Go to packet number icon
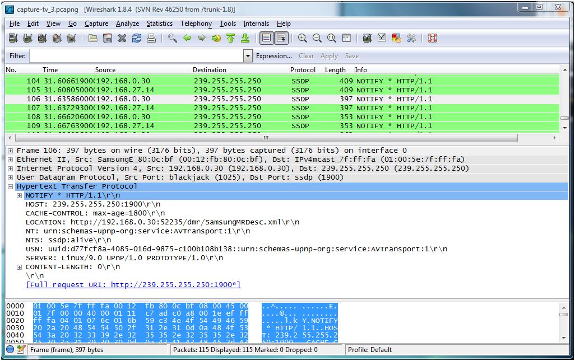 click(216, 38)
